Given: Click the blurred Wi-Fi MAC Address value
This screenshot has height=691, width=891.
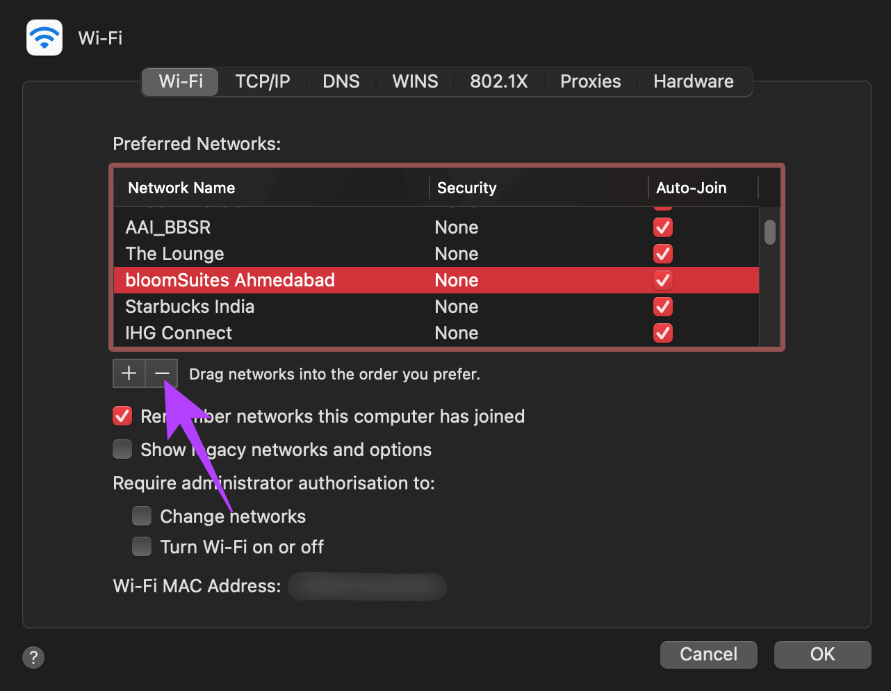Looking at the screenshot, I should 367,586.
